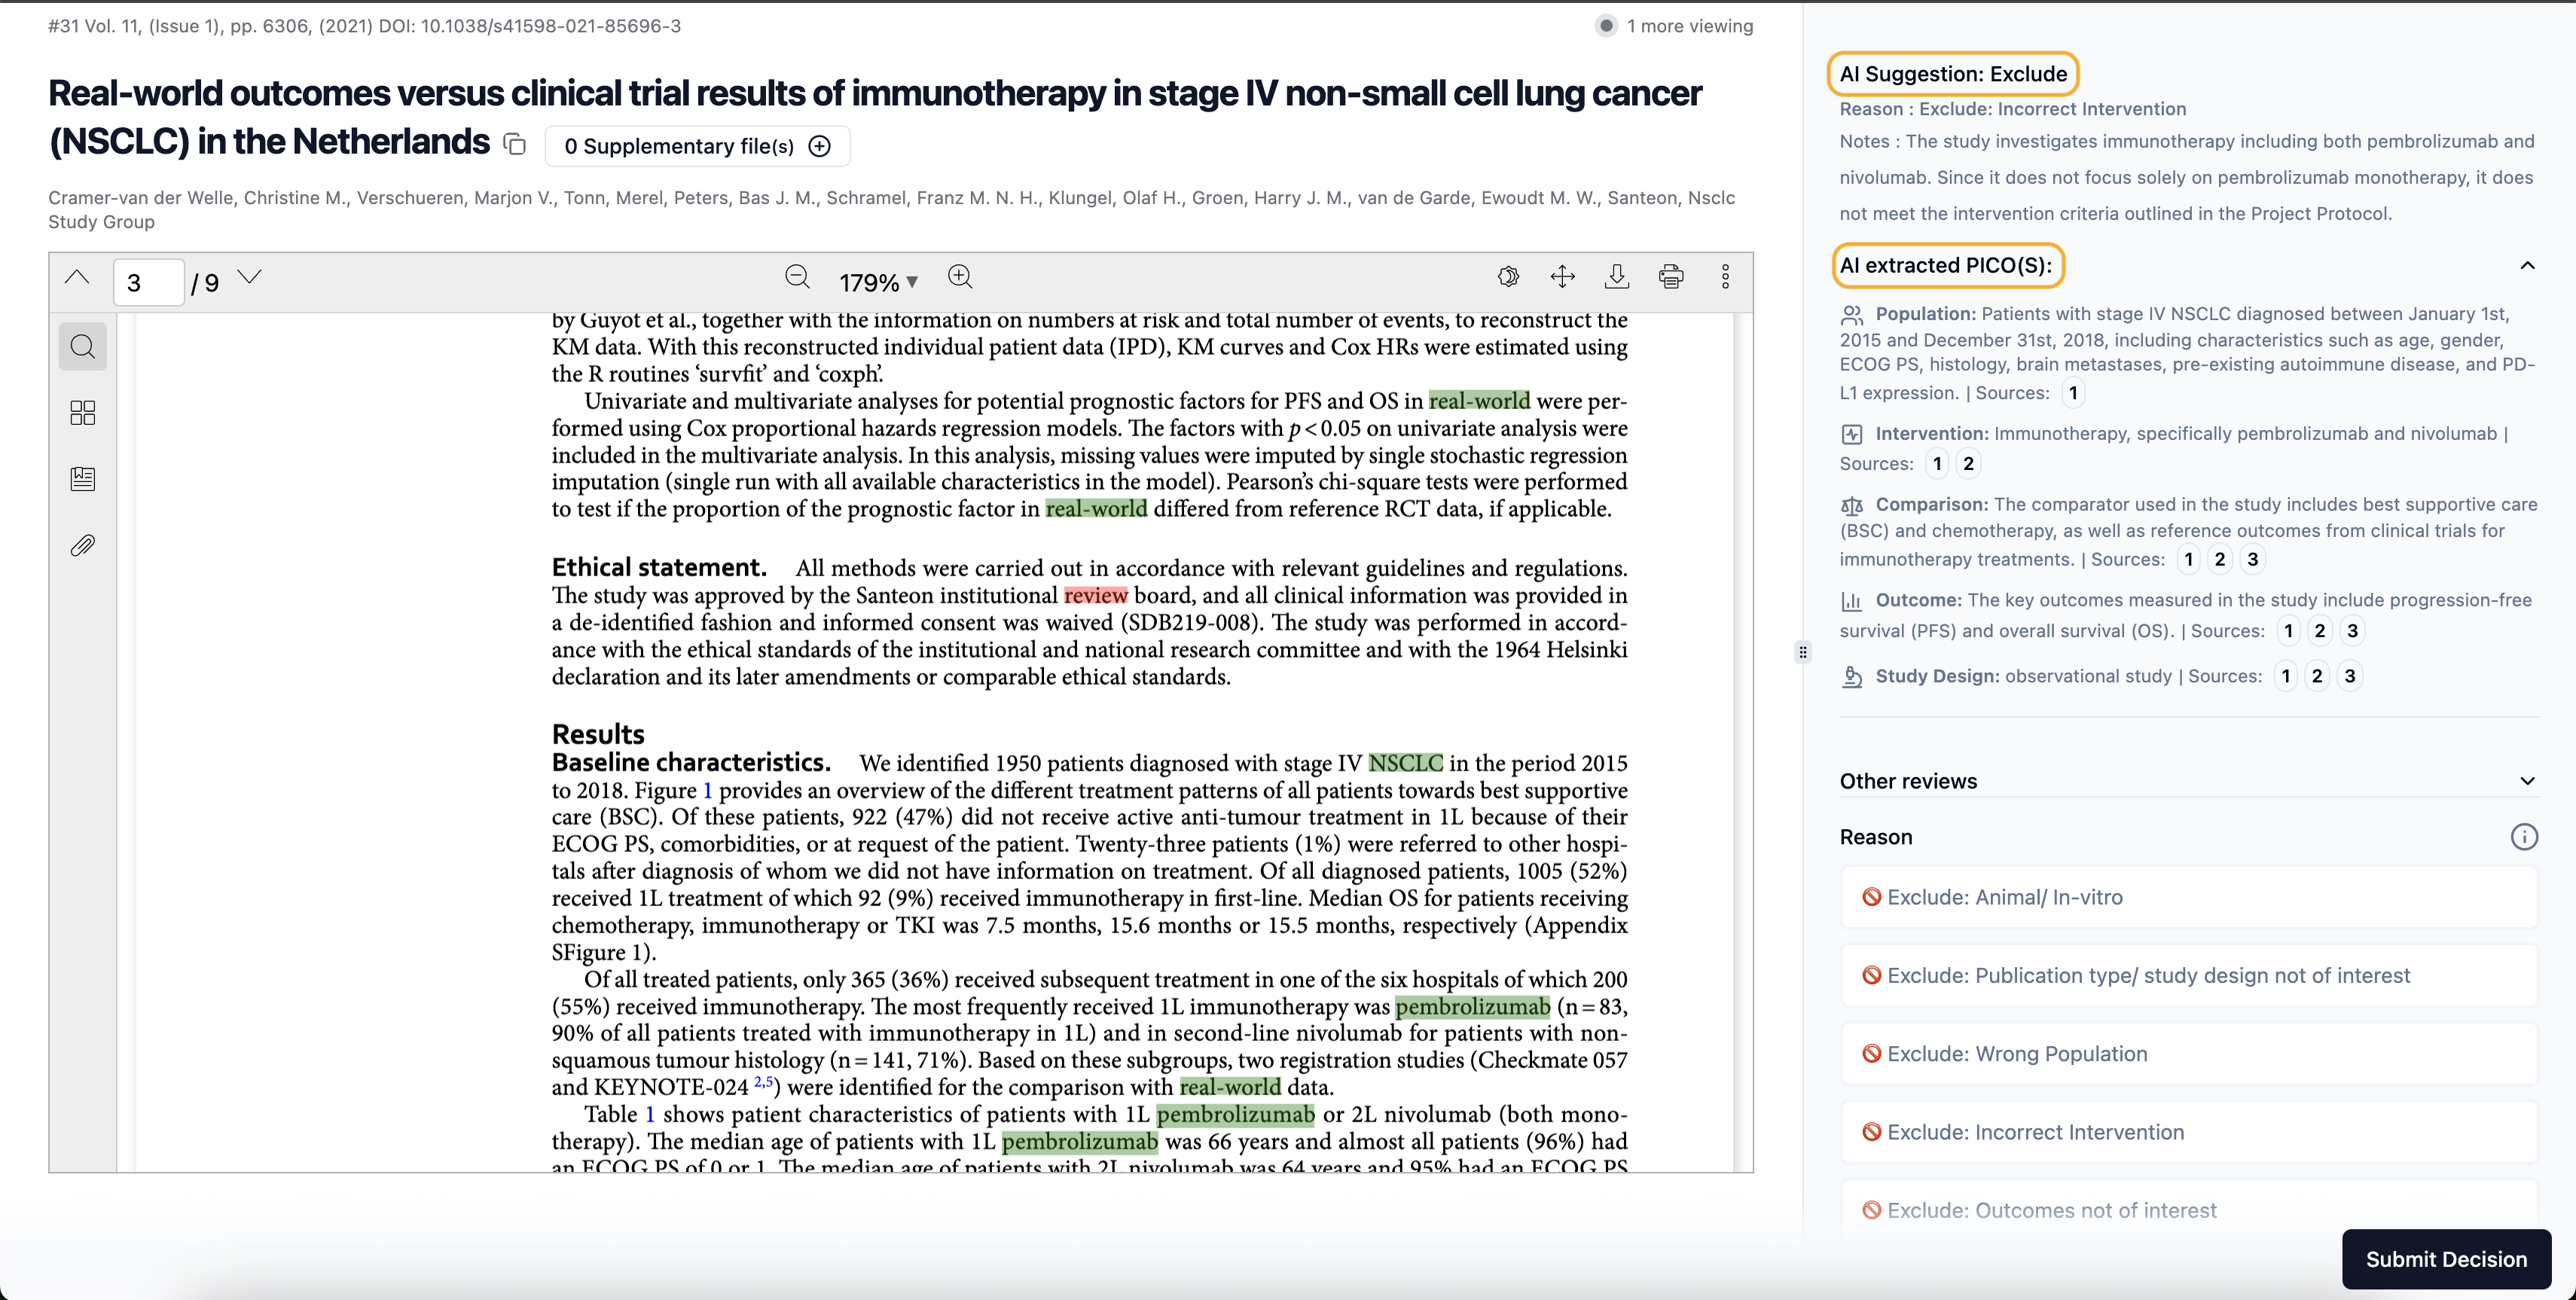
Task: Select reason Exclude: Outcomes not of interest
Action: point(2188,1210)
